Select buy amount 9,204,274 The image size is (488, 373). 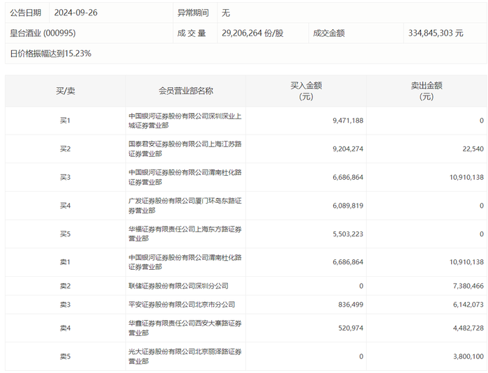[348, 149]
